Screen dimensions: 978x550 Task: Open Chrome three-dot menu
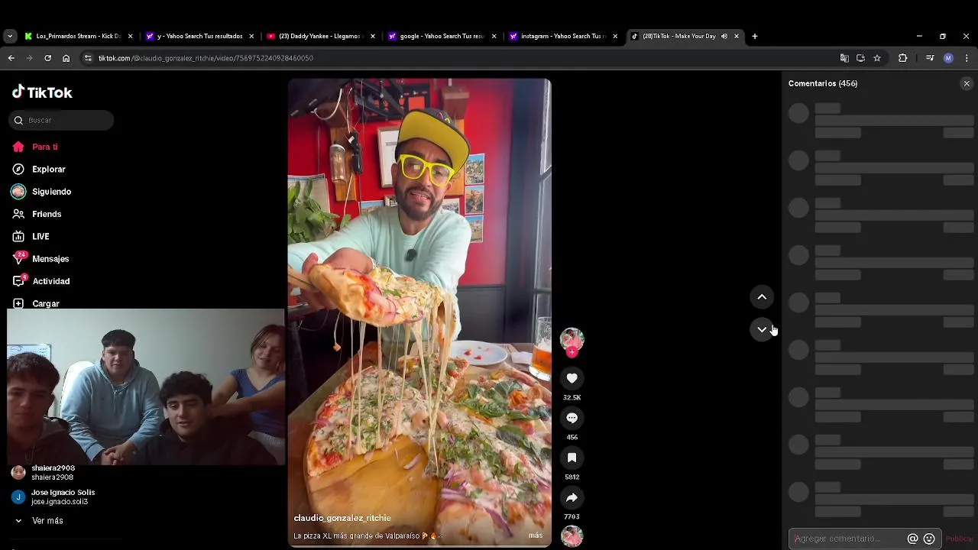(967, 58)
